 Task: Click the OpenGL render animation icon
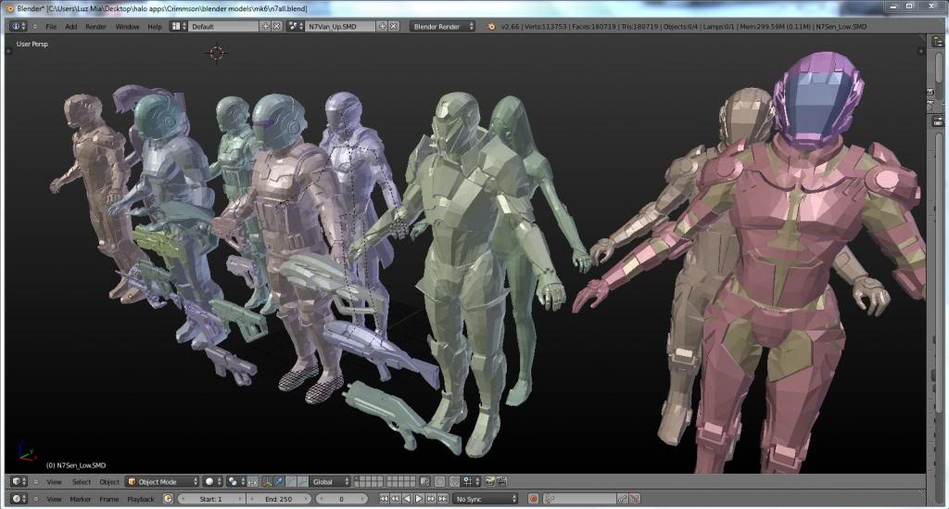coord(501,481)
